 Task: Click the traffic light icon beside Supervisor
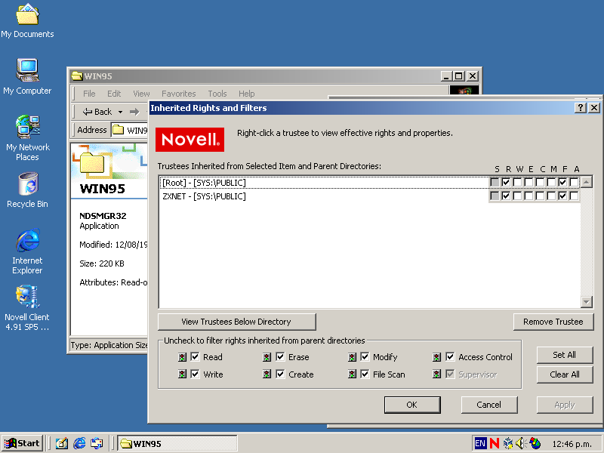[x=436, y=374]
